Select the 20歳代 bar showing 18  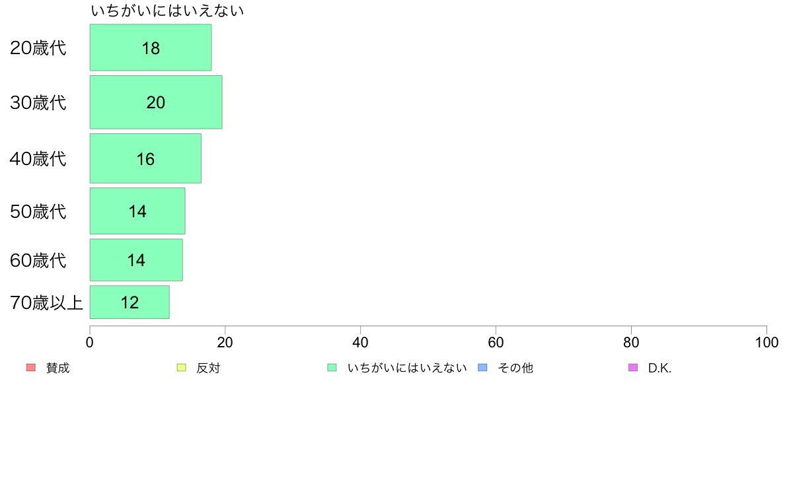[x=151, y=48]
